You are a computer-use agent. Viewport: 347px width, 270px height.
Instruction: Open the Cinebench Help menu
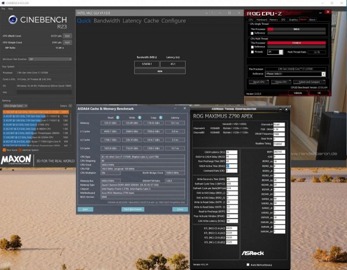coord(10,9)
